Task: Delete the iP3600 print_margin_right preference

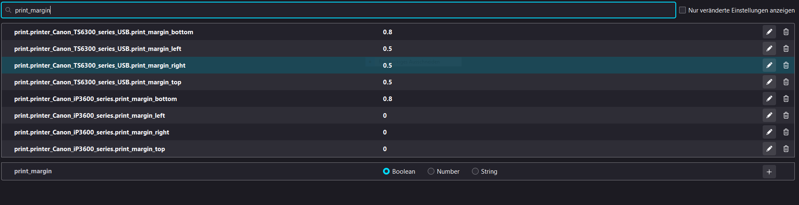Action: pos(786,132)
